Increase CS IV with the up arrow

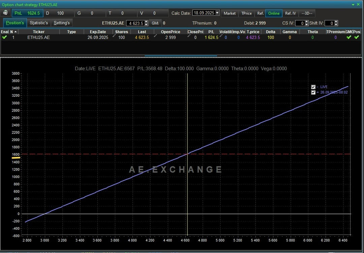click(307, 22)
